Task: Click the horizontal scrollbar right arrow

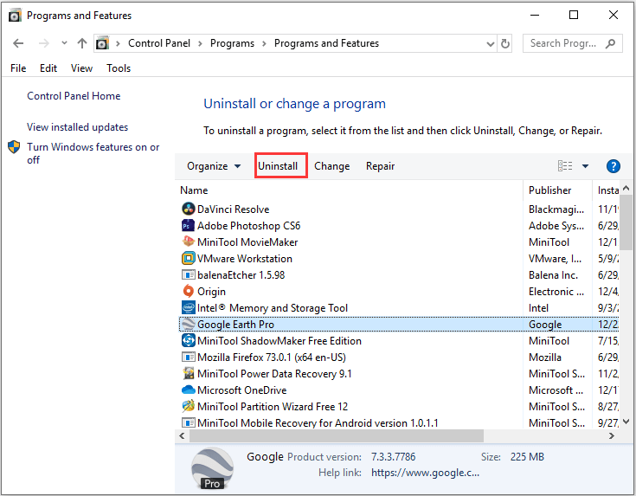Action: coord(611,436)
